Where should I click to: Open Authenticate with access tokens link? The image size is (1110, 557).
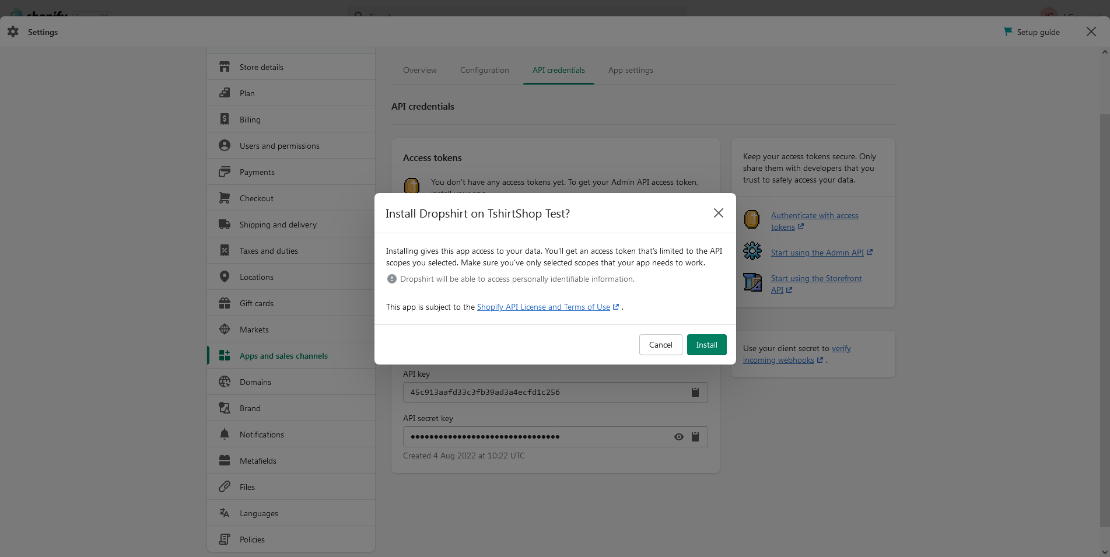pos(815,221)
